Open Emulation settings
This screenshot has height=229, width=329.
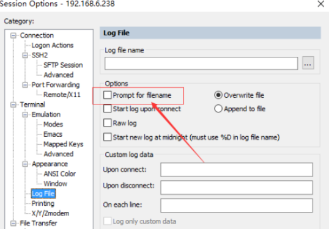click(x=46, y=114)
